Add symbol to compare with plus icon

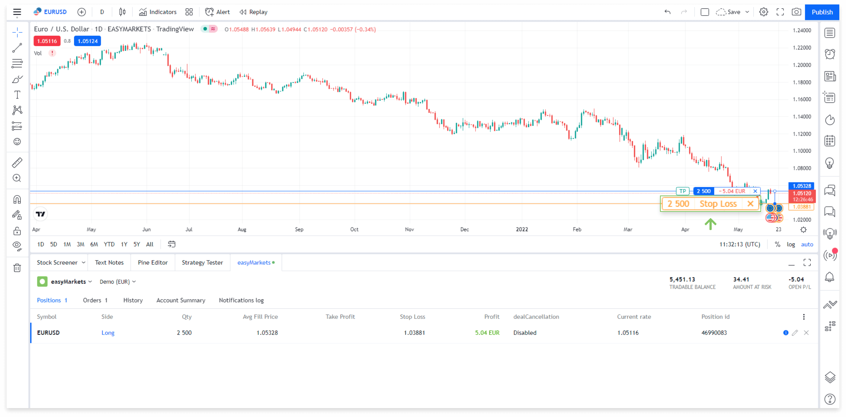pyautogui.click(x=81, y=12)
